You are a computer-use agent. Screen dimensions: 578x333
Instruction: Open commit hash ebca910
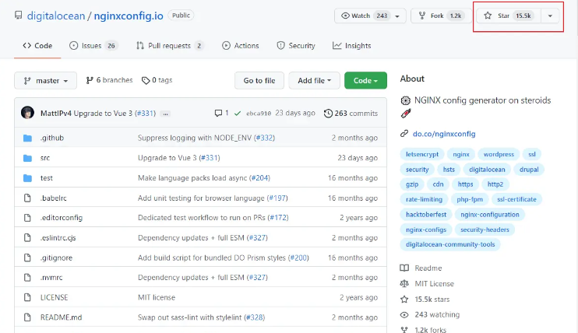[259, 114]
